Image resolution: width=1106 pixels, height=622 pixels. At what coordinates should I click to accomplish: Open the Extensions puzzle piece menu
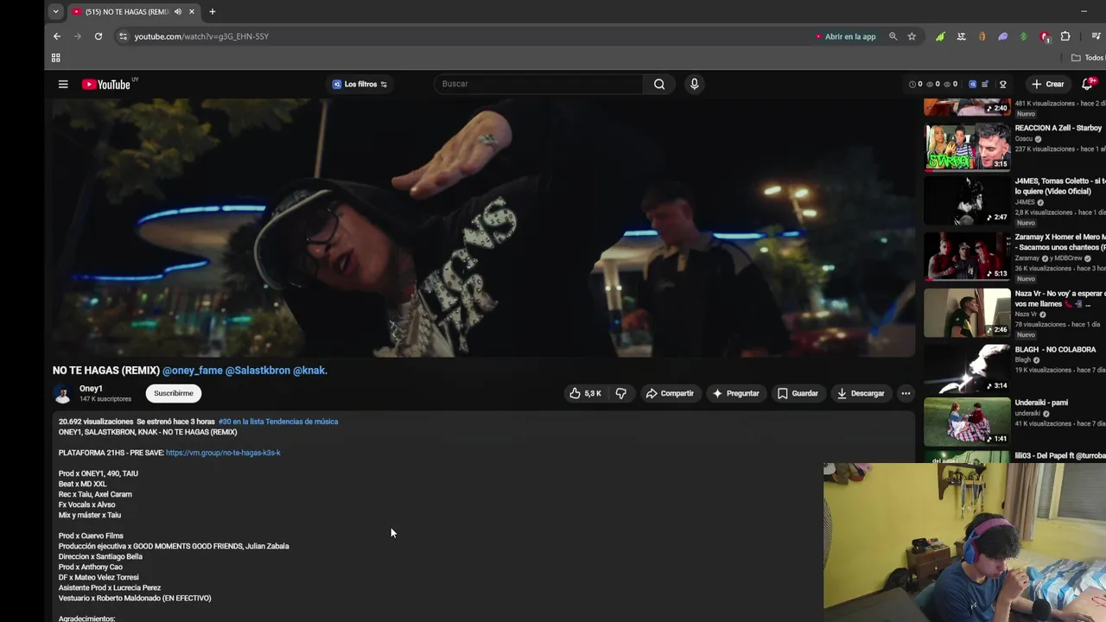click(1065, 36)
